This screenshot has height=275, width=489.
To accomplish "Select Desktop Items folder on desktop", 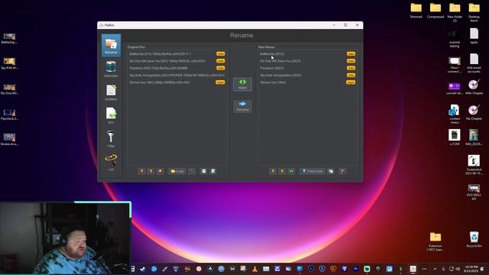I will (x=474, y=12).
